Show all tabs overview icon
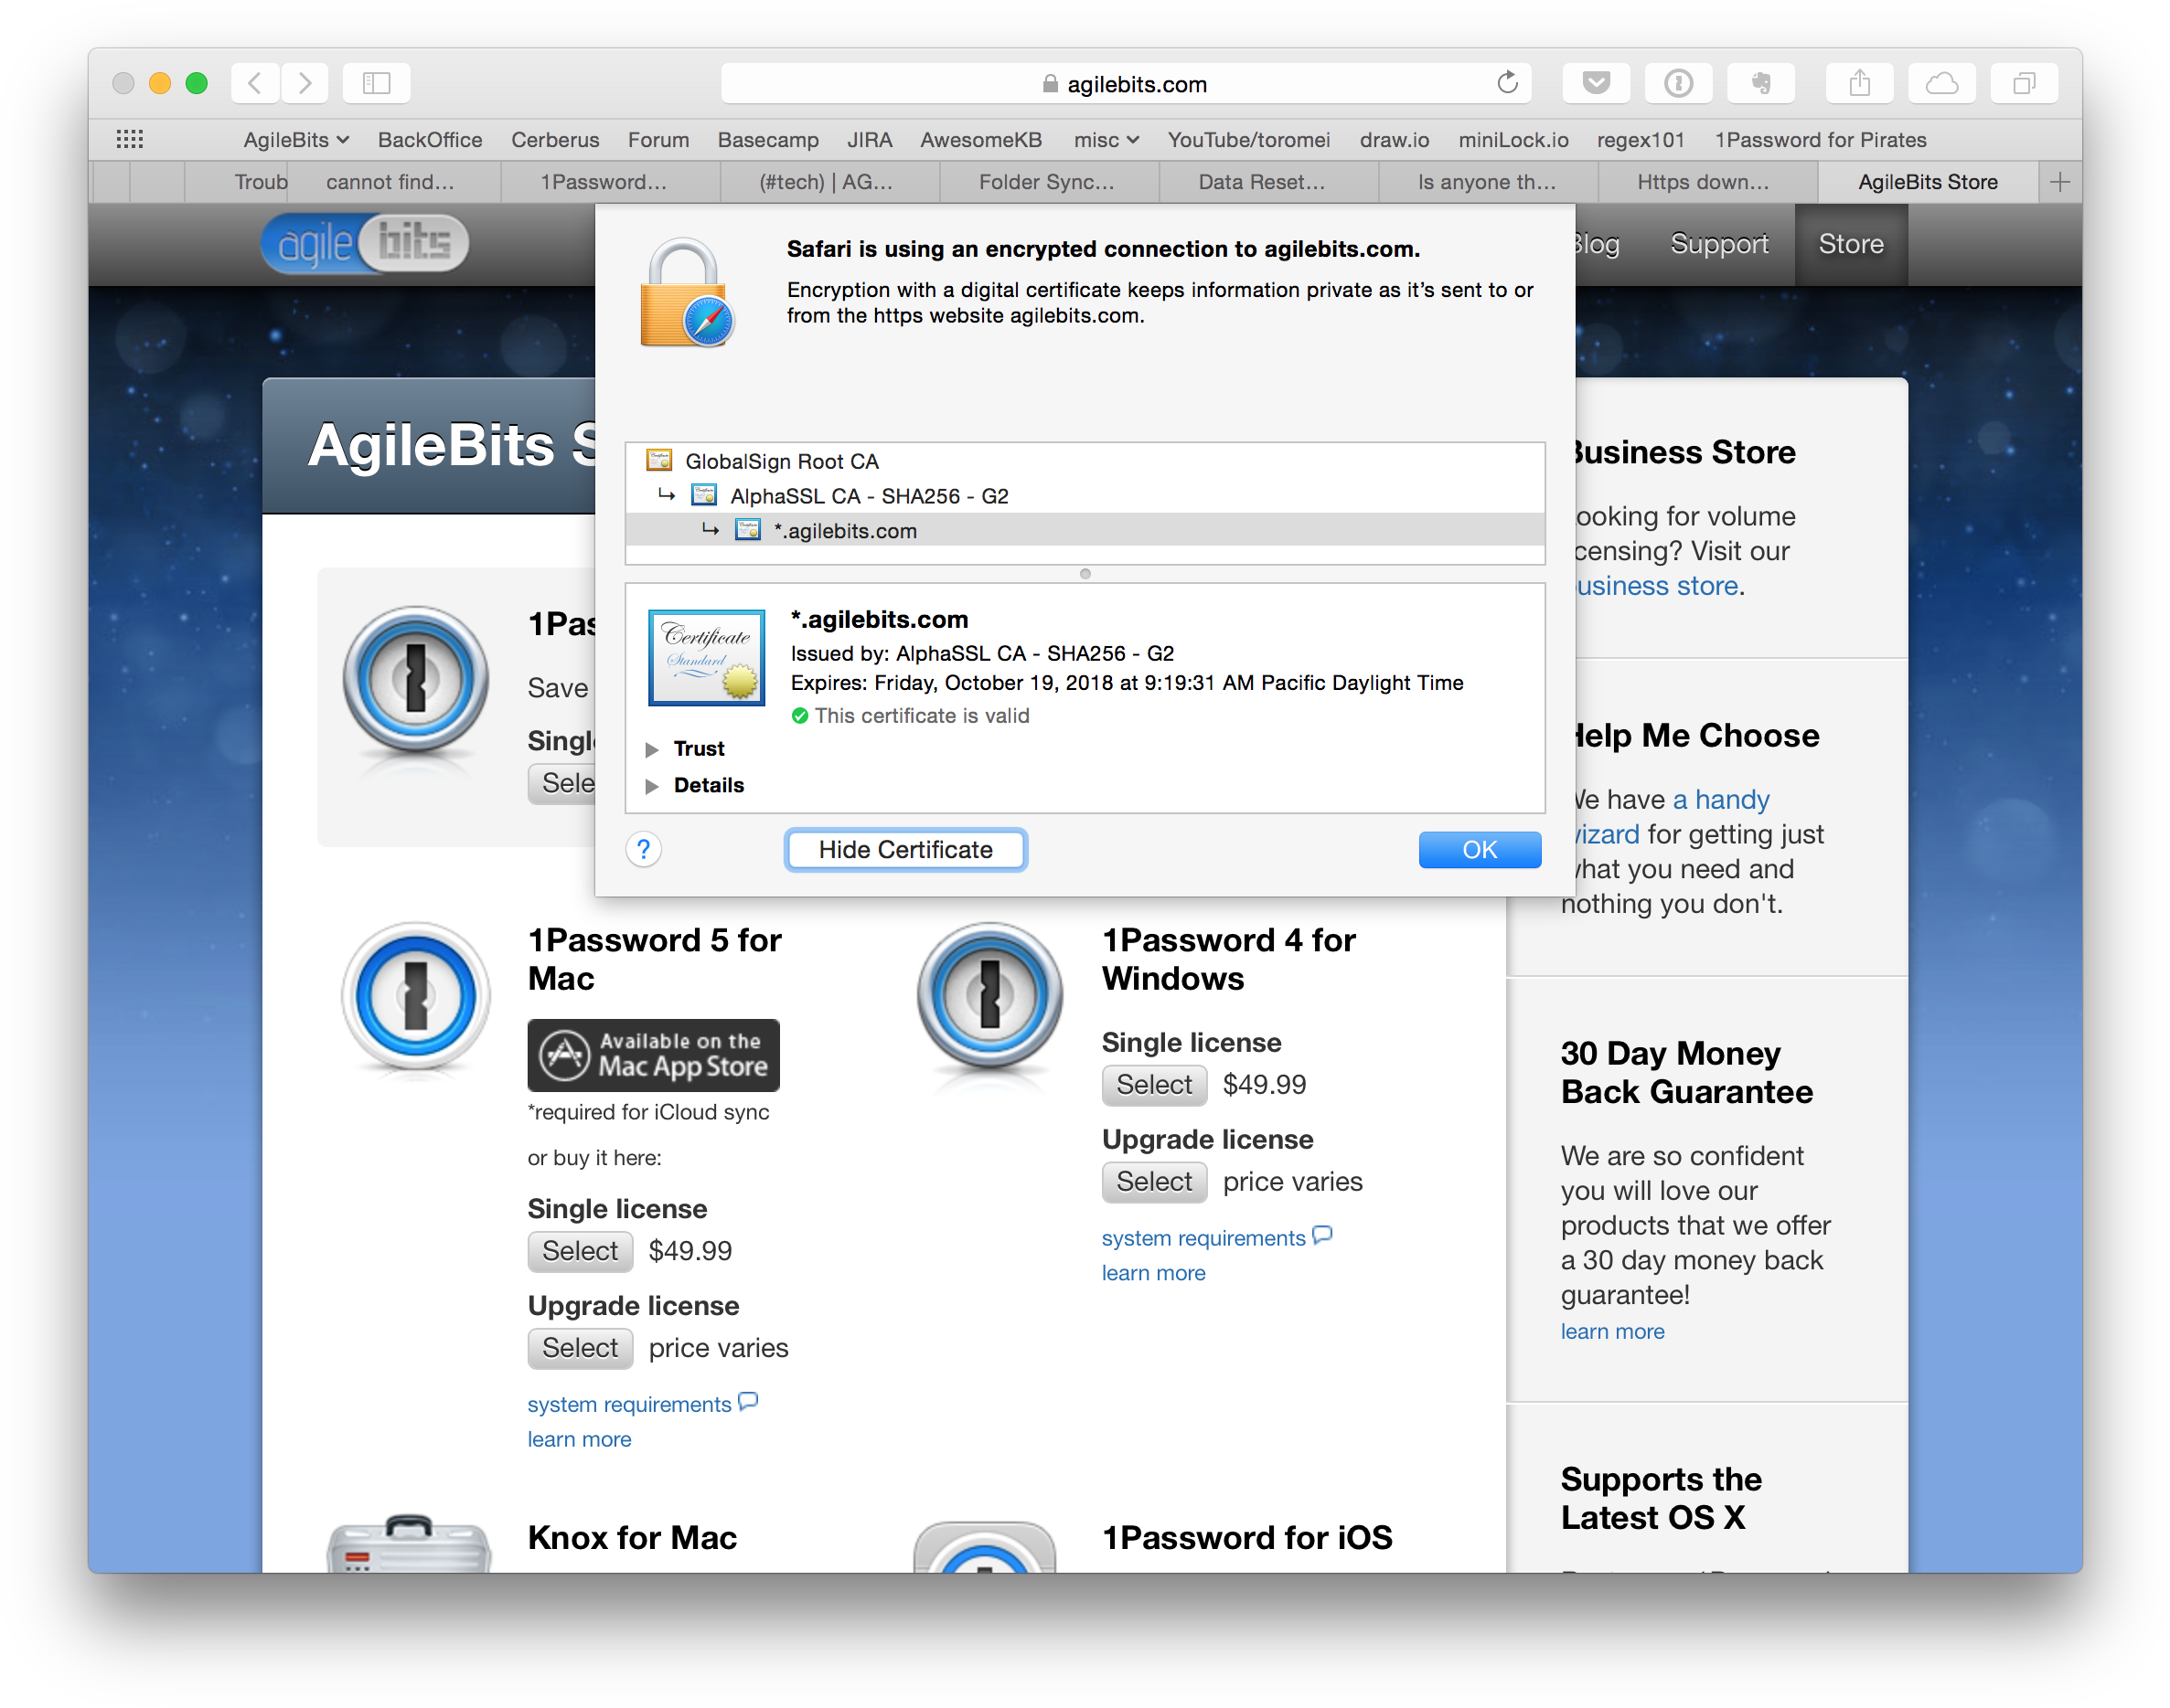The height and width of the screenshot is (1708, 2170). click(2023, 83)
